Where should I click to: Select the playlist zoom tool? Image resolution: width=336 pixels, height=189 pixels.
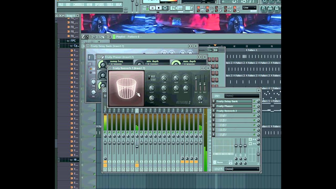[x=110, y=37]
